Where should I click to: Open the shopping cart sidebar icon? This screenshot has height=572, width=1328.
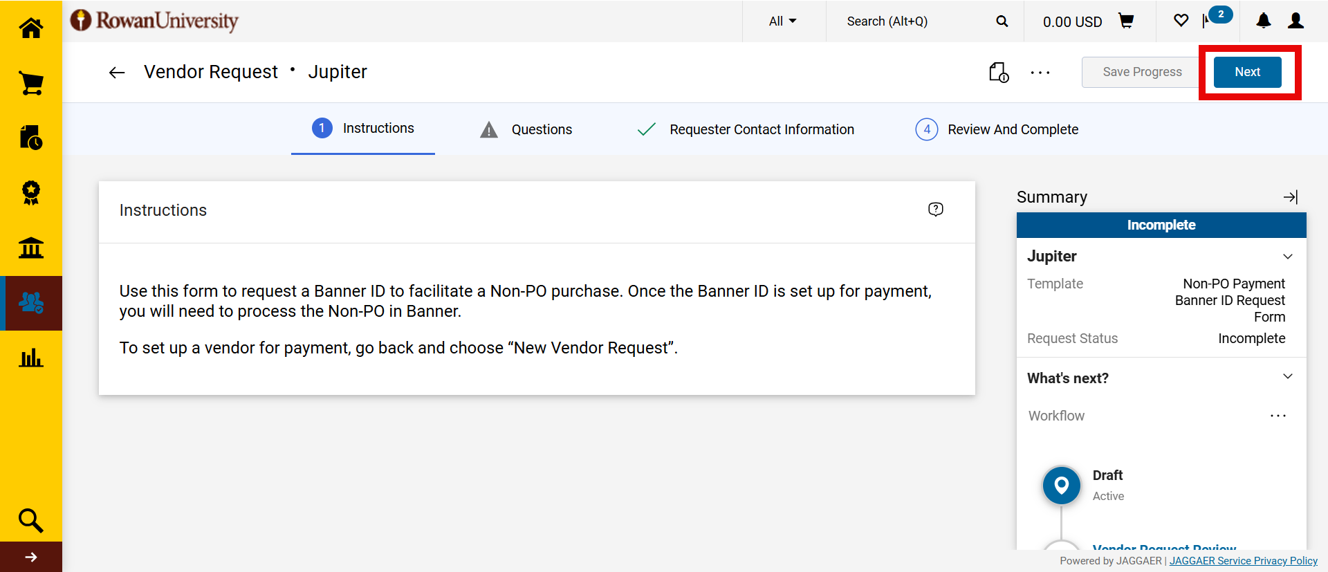(31, 83)
